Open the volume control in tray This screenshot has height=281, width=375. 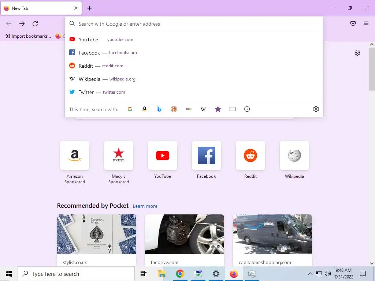point(328,274)
